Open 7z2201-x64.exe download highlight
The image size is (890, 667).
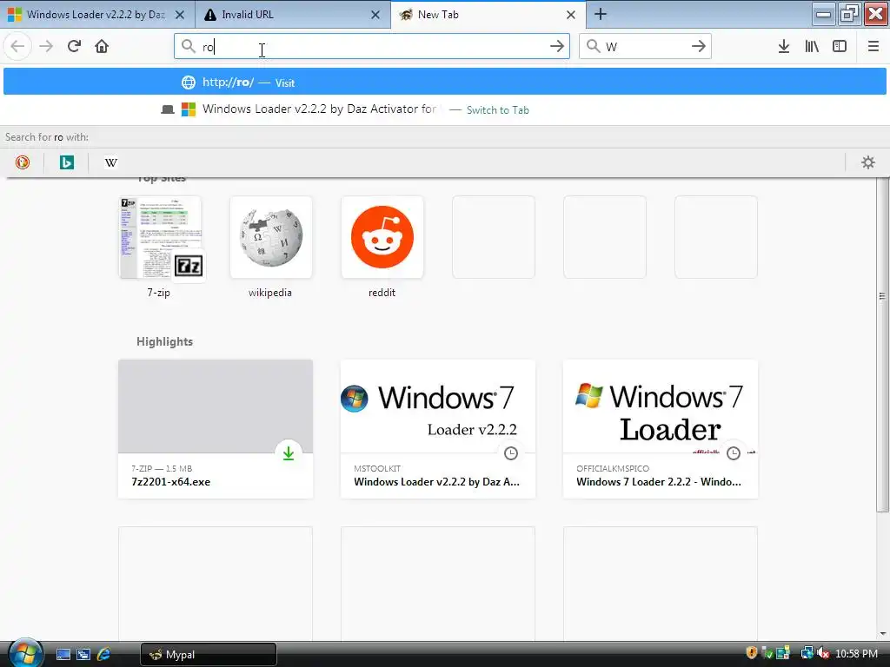click(x=216, y=429)
